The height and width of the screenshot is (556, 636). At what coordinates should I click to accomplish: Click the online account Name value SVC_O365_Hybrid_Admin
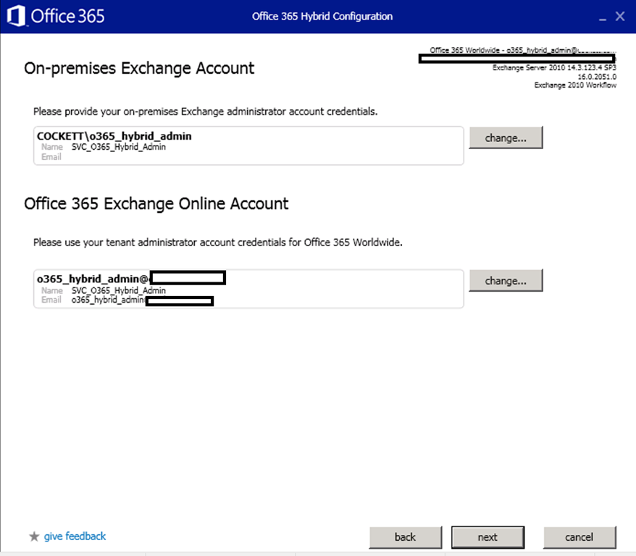pyautogui.click(x=119, y=290)
